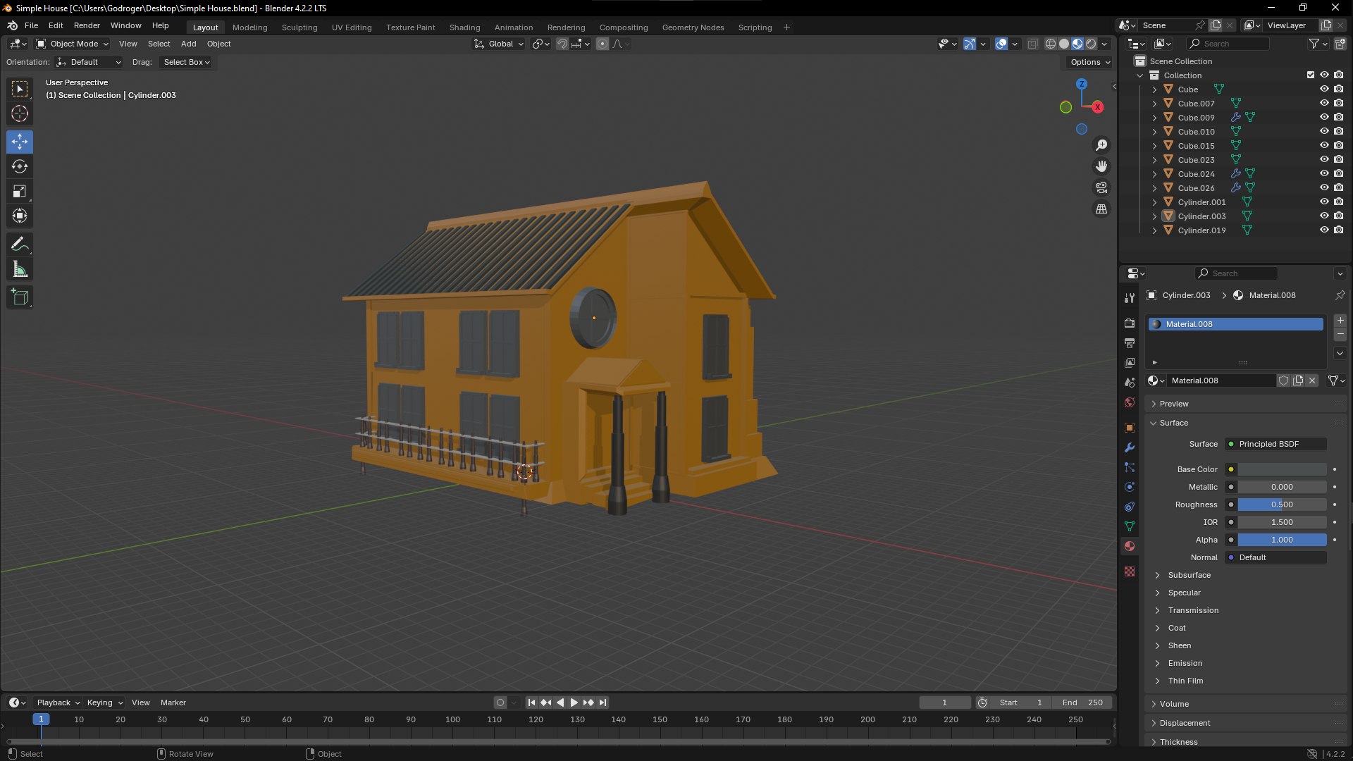This screenshot has height=761, width=1353.
Task: Click the End frame field
Action: click(x=1082, y=703)
